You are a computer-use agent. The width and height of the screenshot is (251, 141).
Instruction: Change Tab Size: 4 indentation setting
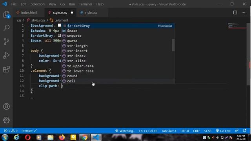pyautogui.click(x=169, y=131)
